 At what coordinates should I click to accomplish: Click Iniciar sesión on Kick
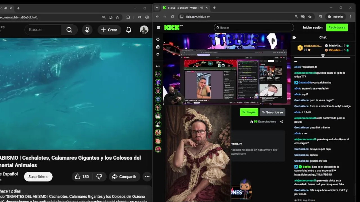pos(312,27)
